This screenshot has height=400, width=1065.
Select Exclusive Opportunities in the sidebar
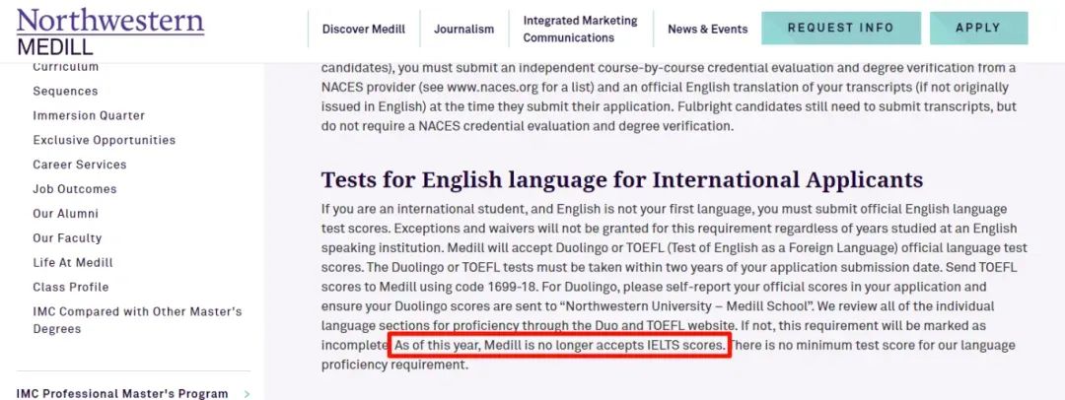pyautogui.click(x=104, y=140)
